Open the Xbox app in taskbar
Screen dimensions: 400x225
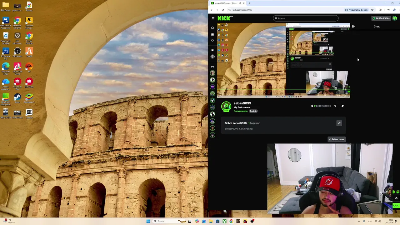pos(224,221)
